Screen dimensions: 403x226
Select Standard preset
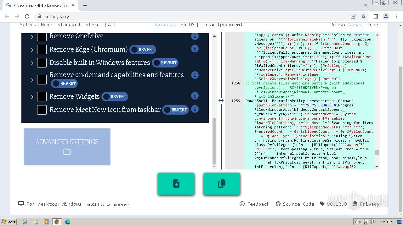[x=69, y=24]
